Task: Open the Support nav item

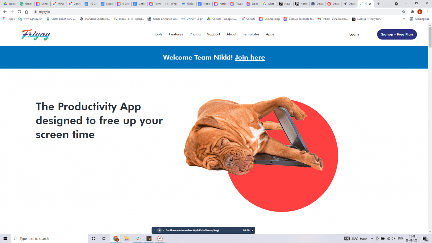Action: pos(214,34)
